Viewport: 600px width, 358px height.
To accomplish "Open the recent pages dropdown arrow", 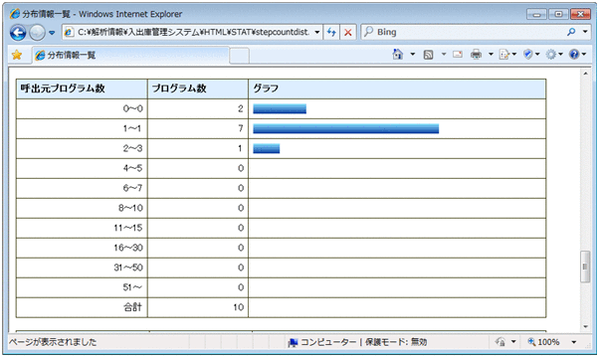I will 52,33.
